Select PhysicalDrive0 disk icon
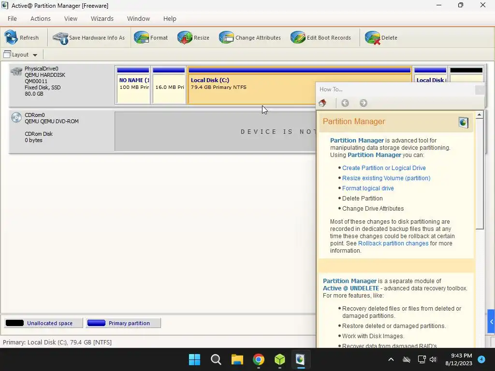Screen dimensions: 495x371 [x=16, y=71]
